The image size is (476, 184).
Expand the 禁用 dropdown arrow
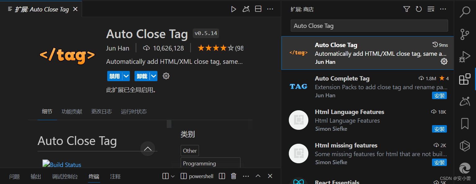(x=126, y=76)
